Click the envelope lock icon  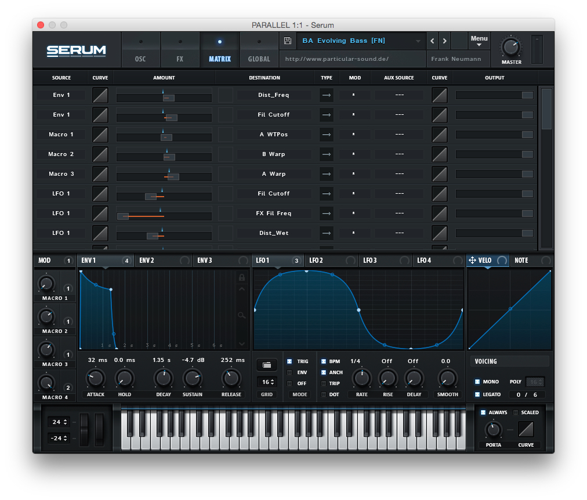[242, 277]
